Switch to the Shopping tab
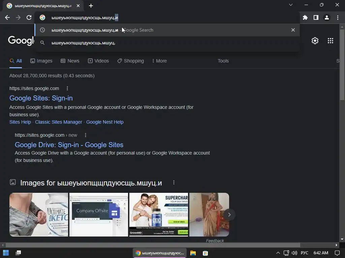The width and height of the screenshot is (345, 258). (x=131, y=61)
